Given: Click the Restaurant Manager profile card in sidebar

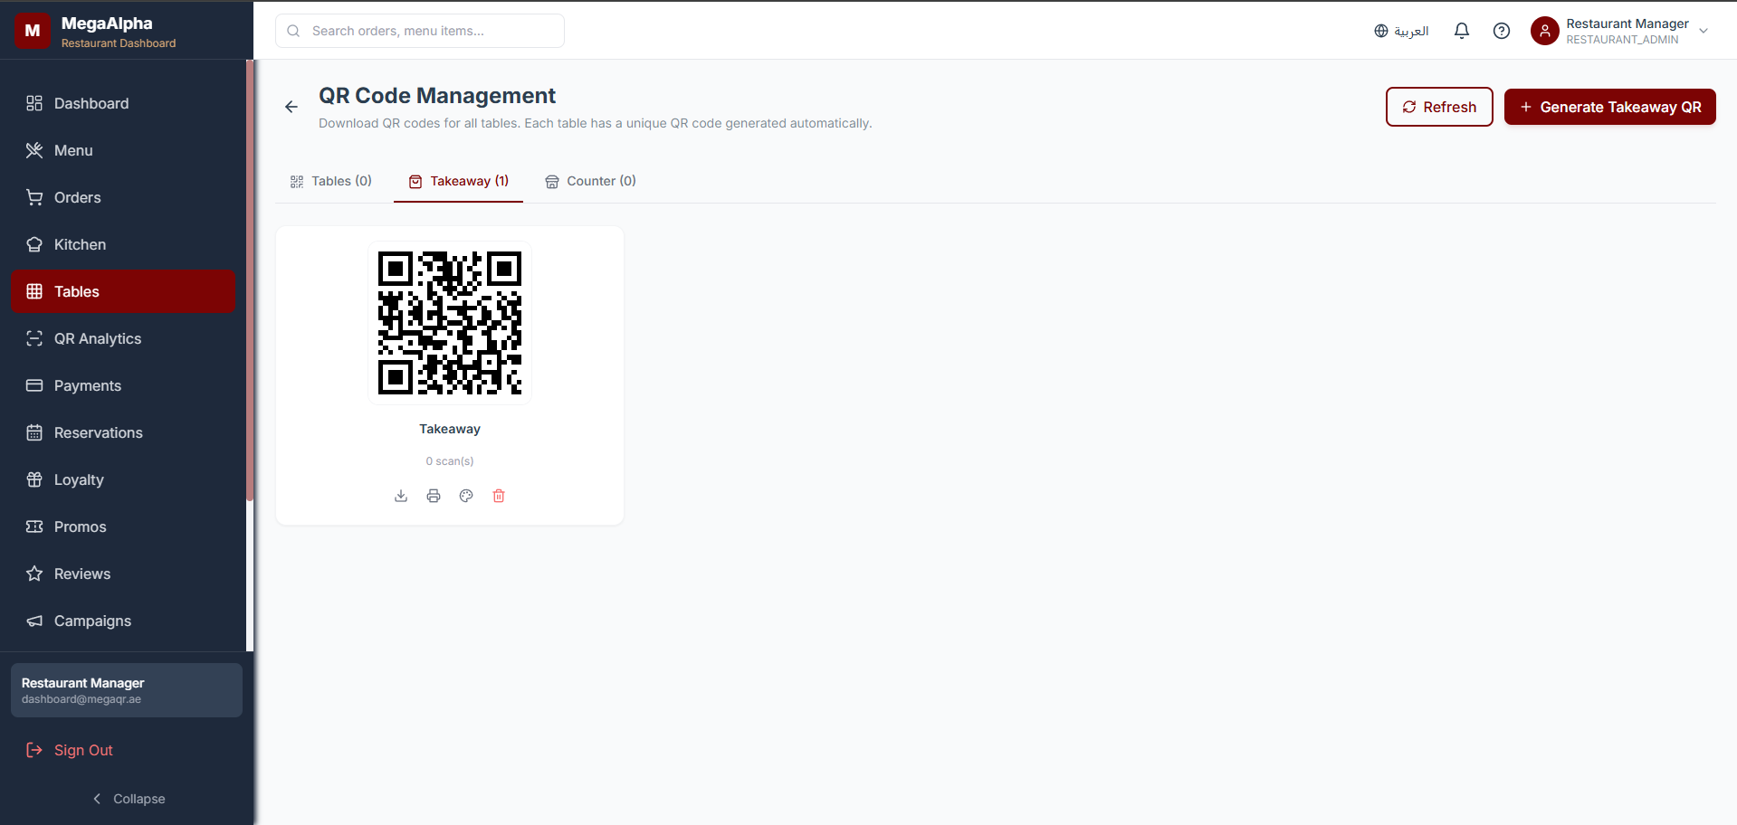Looking at the screenshot, I should click(x=127, y=690).
